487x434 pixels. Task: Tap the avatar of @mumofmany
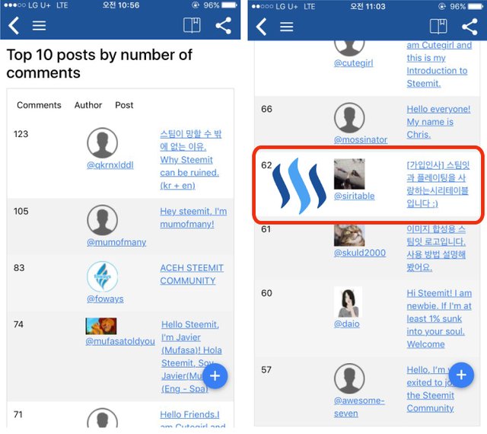(x=102, y=220)
